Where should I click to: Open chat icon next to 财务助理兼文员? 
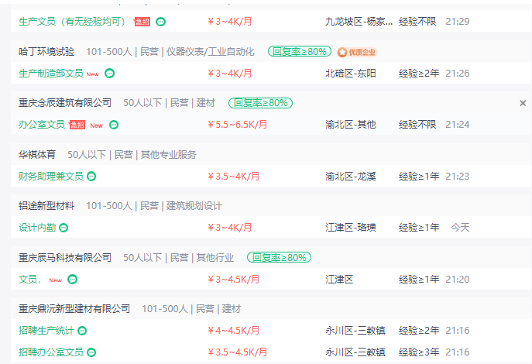point(91,177)
